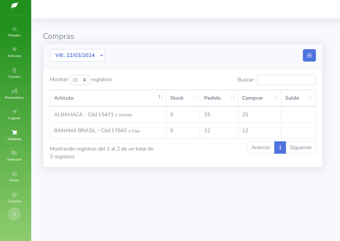
Task: Click the leaf logo icon
Action: [14, 6]
